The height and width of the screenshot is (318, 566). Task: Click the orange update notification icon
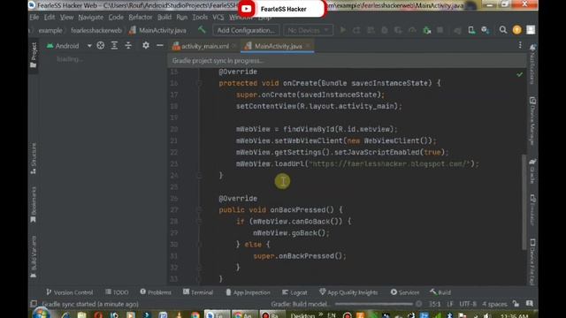pos(516,30)
